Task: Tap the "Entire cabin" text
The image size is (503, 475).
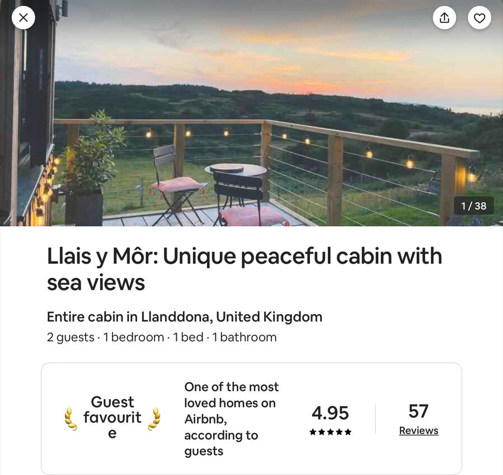Action: click(x=85, y=317)
